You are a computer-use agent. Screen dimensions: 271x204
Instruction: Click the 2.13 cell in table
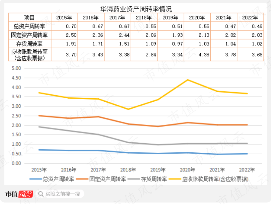[197, 35]
